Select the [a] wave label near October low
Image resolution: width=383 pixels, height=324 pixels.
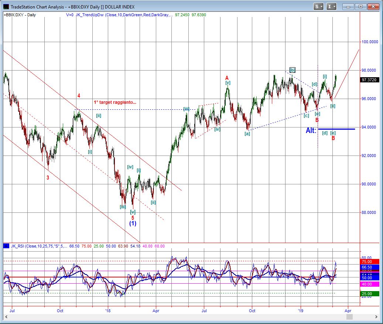(x=247, y=134)
